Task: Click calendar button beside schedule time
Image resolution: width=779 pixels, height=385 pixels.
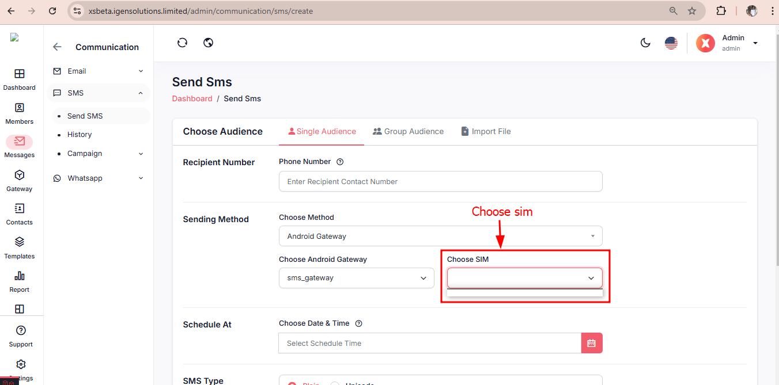Action: tap(591, 343)
